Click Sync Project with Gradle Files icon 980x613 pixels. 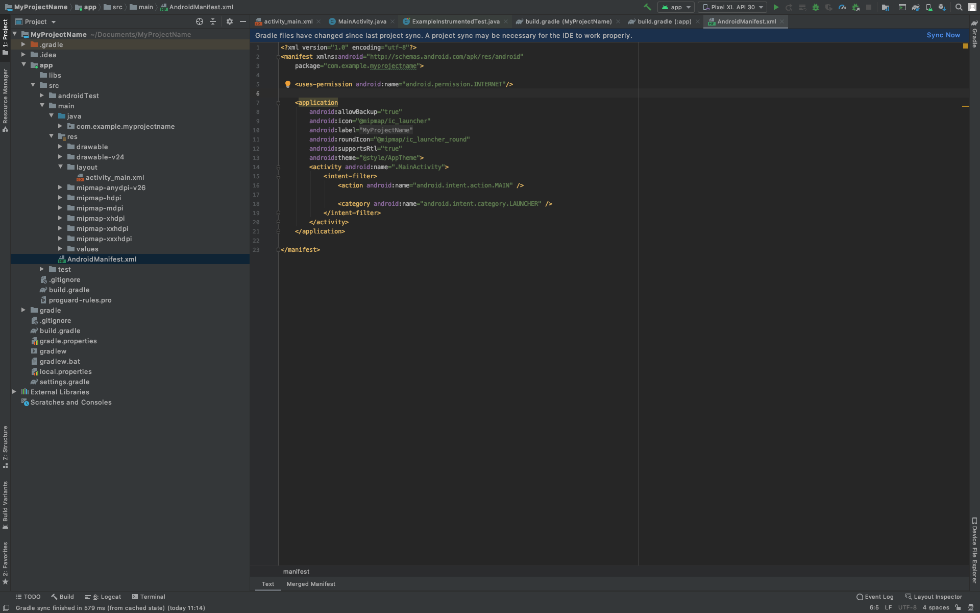click(916, 7)
